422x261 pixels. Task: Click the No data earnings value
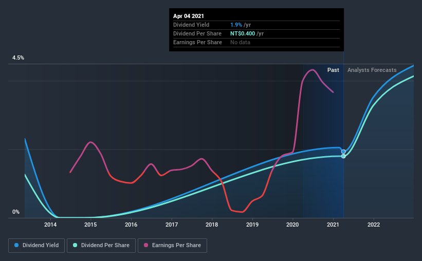[240, 43]
